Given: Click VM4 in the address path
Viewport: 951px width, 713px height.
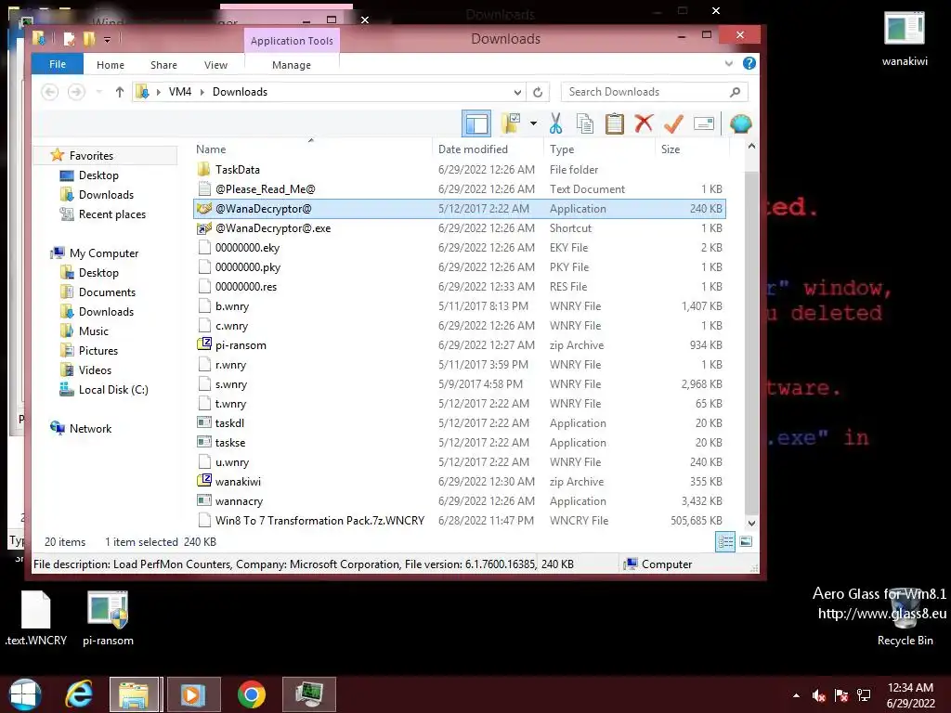Looking at the screenshot, I should pyautogui.click(x=180, y=92).
